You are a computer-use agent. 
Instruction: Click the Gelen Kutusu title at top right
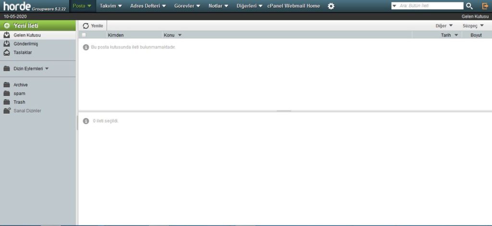pyautogui.click(x=475, y=16)
